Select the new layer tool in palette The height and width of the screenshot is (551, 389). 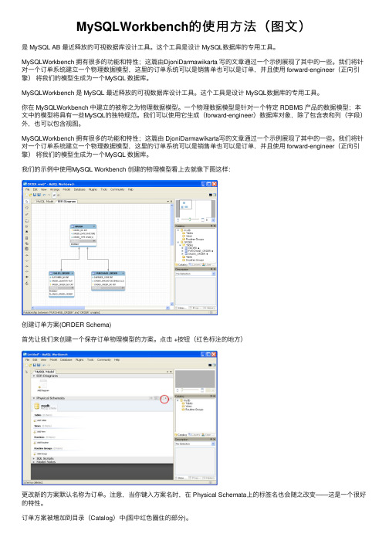pos(27,221)
